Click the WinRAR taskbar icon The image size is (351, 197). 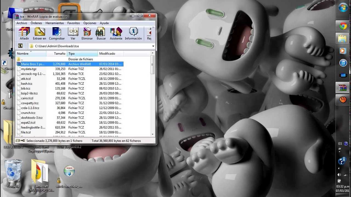(x=343, y=88)
